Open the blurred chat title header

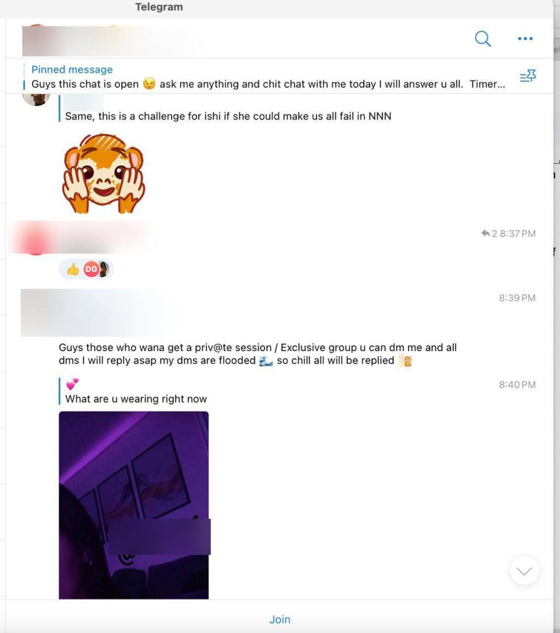point(107,40)
